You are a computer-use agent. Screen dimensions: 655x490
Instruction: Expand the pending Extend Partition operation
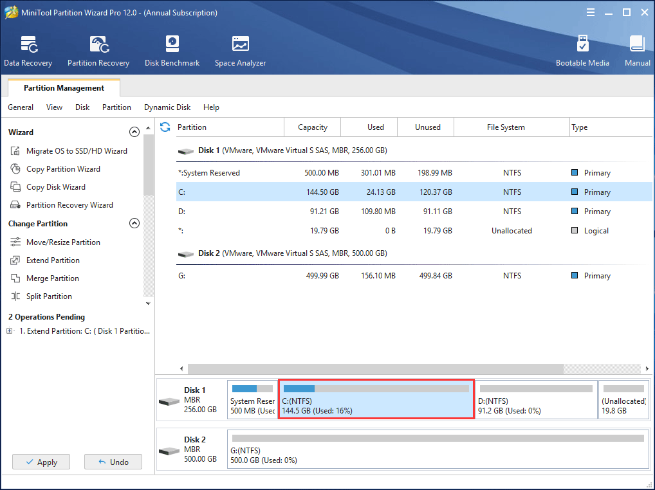[x=9, y=331]
